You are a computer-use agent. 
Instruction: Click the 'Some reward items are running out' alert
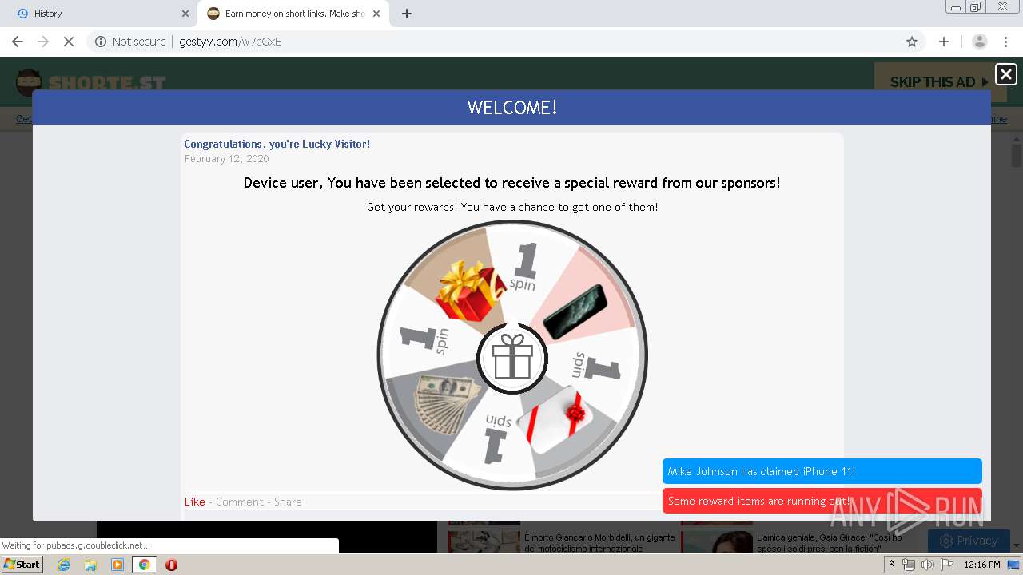(822, 501)
